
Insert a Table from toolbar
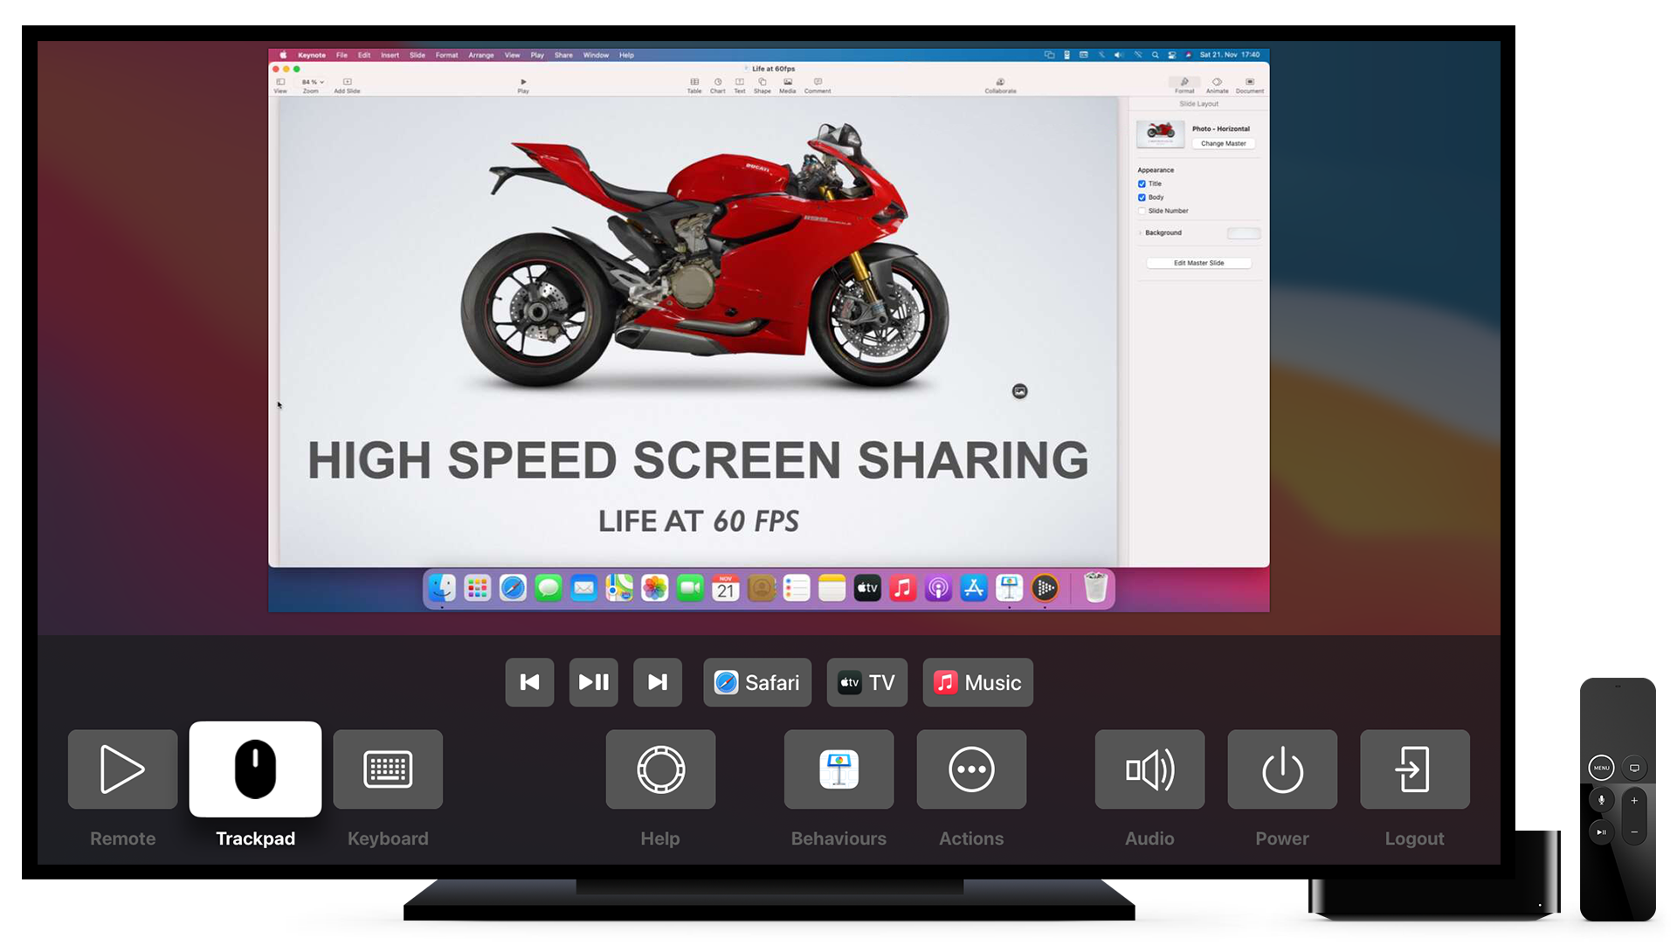tap(694, 85)
